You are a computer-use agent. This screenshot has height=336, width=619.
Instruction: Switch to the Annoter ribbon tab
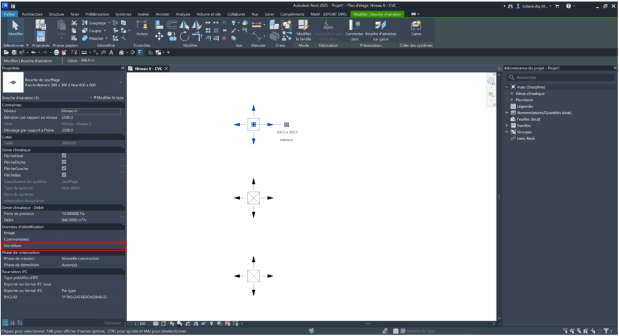[x=162, y=13]
